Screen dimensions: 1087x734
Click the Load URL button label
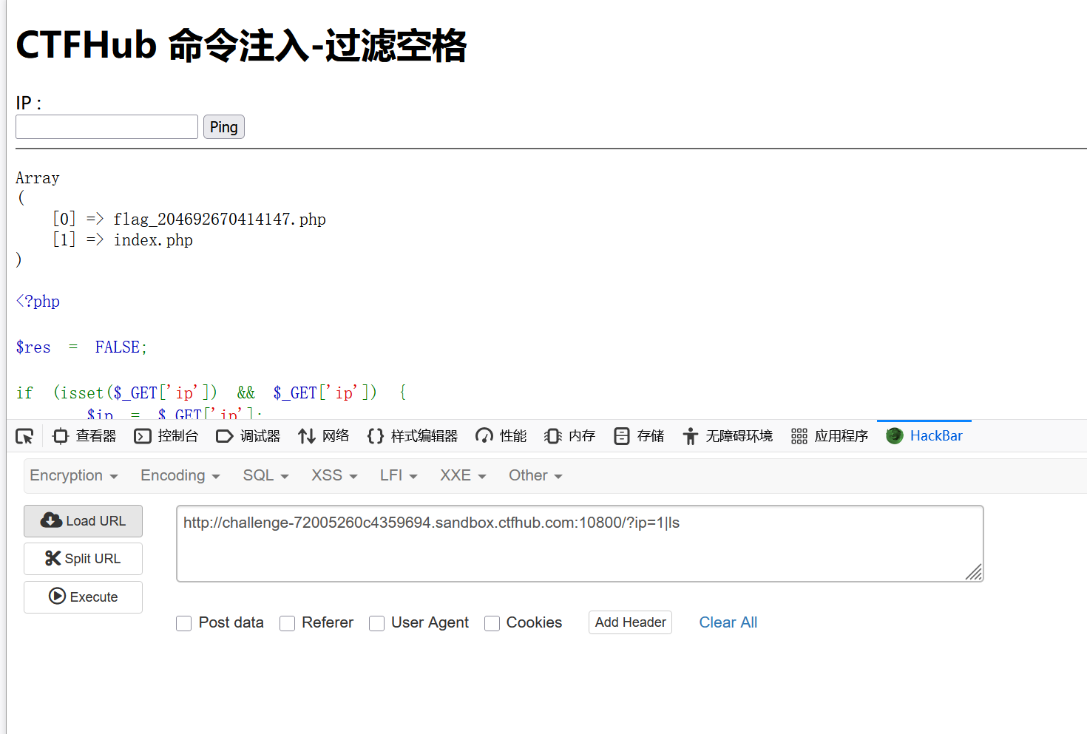point(96,521)
